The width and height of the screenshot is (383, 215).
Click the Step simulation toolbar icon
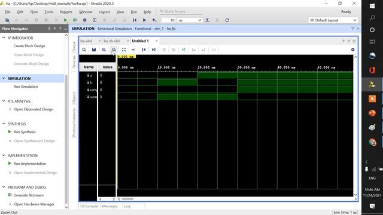tap(207, 20)
